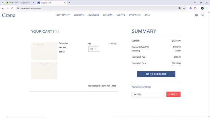Click the YOUR CART ( 1 ) heading
The image size is (210, 118).
45,31
